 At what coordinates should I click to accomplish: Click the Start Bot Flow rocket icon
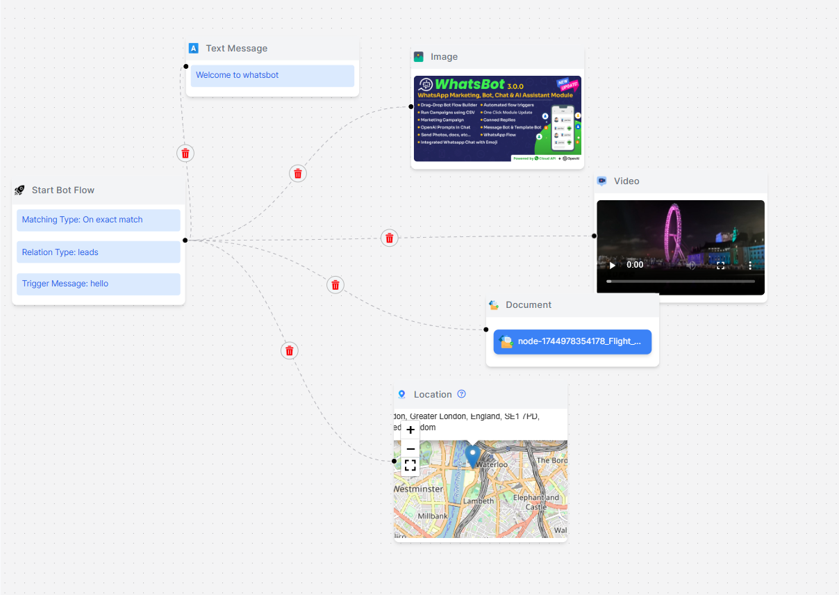tap(19, 190)
